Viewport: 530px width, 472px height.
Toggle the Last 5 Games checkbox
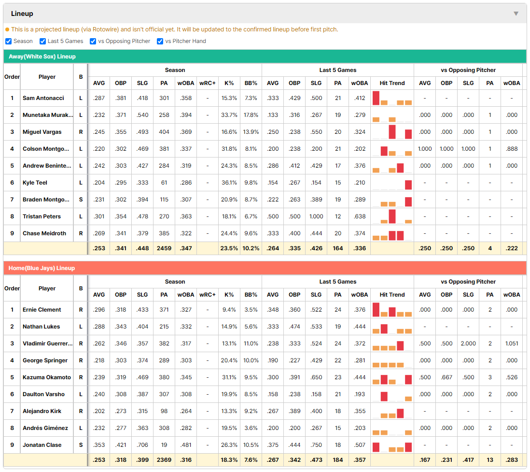pos(42,41)
